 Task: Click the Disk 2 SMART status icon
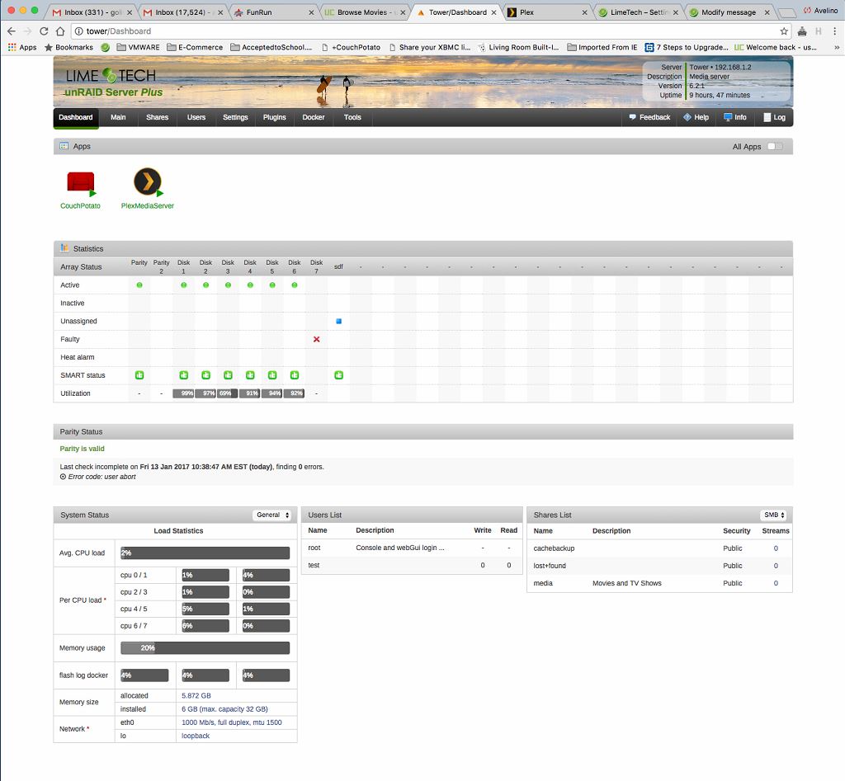pos(205,375)
